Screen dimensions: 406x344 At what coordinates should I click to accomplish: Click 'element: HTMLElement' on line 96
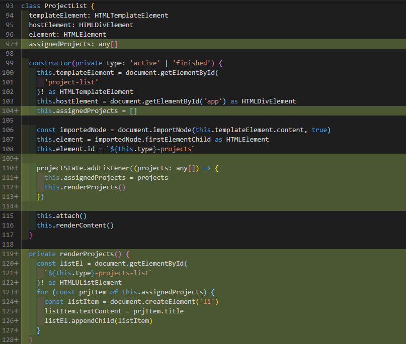67,35
